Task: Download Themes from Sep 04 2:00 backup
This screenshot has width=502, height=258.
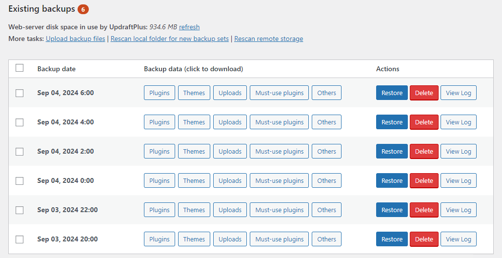Action: point(194,151)
